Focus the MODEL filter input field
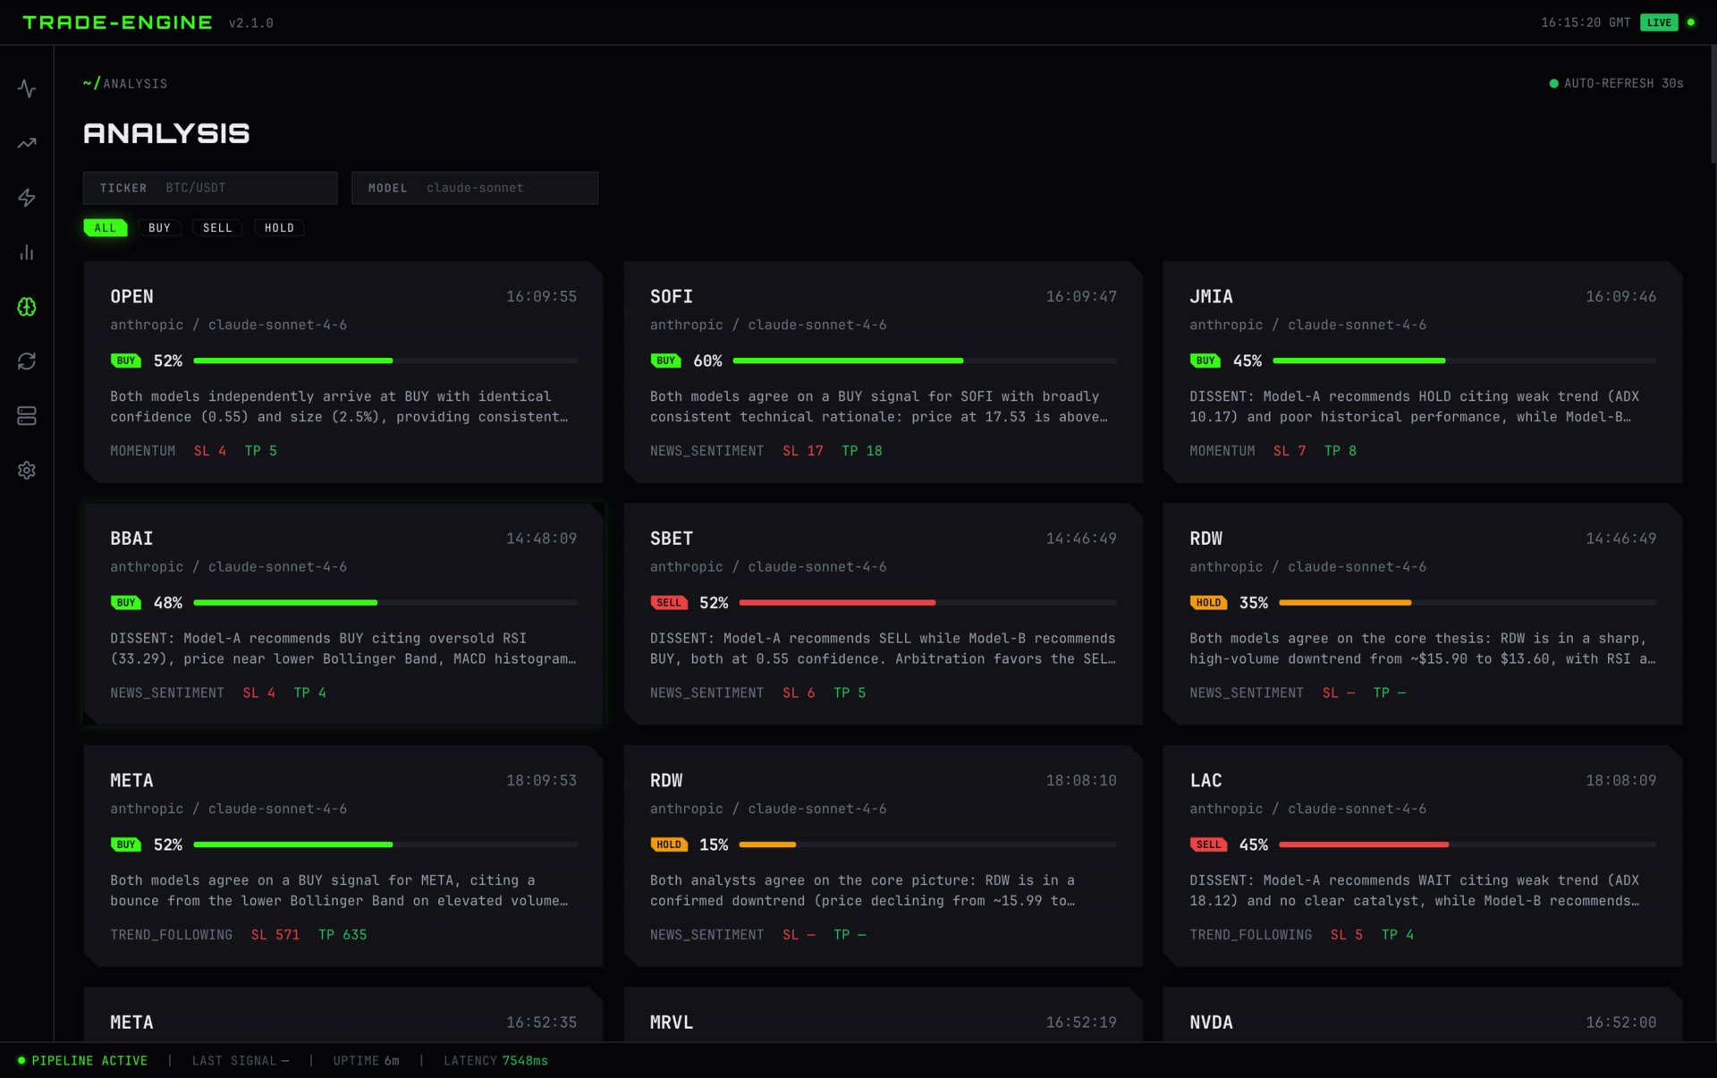 click(475, 188)
